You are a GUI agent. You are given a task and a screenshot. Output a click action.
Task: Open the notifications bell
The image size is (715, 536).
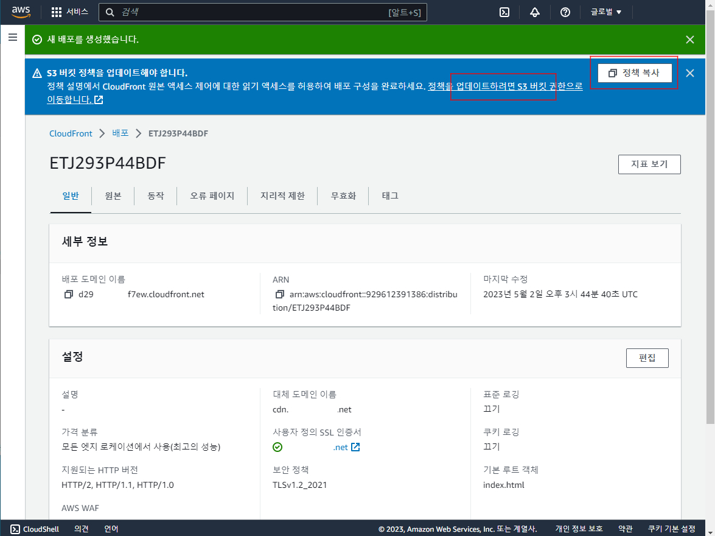pos(535,12)
